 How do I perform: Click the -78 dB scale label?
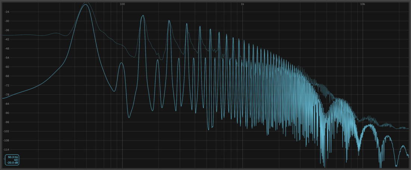tap(7, 95)
